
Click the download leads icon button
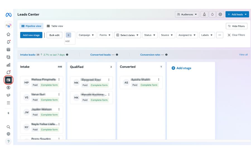click(204, 14)
